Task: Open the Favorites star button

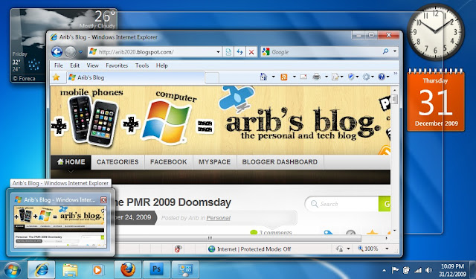Action: (x=57, y=77)
